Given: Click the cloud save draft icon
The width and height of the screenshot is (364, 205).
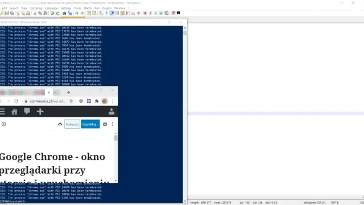Looking at the screenshot, I should (60, 124).
